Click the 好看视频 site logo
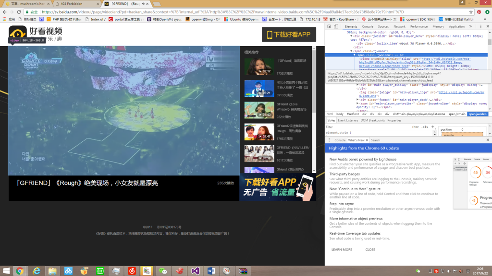 coord(36,34)
